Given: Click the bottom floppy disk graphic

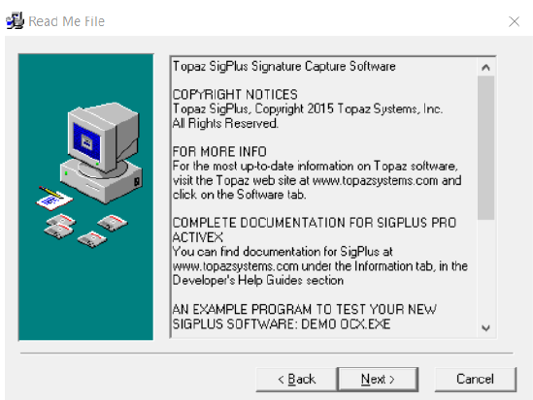Looking at the screenshot, I should pyautogui.click(x=92, y=239).
